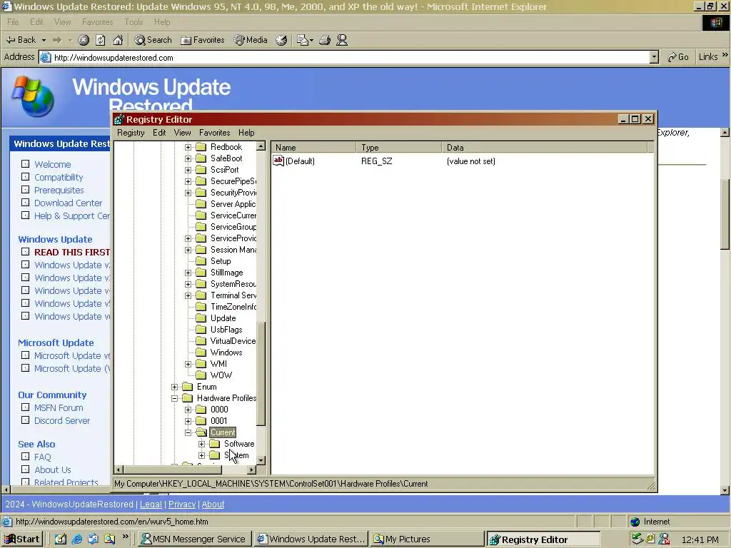Stop page loading with the Stop icon

click(x=84, y=40)
